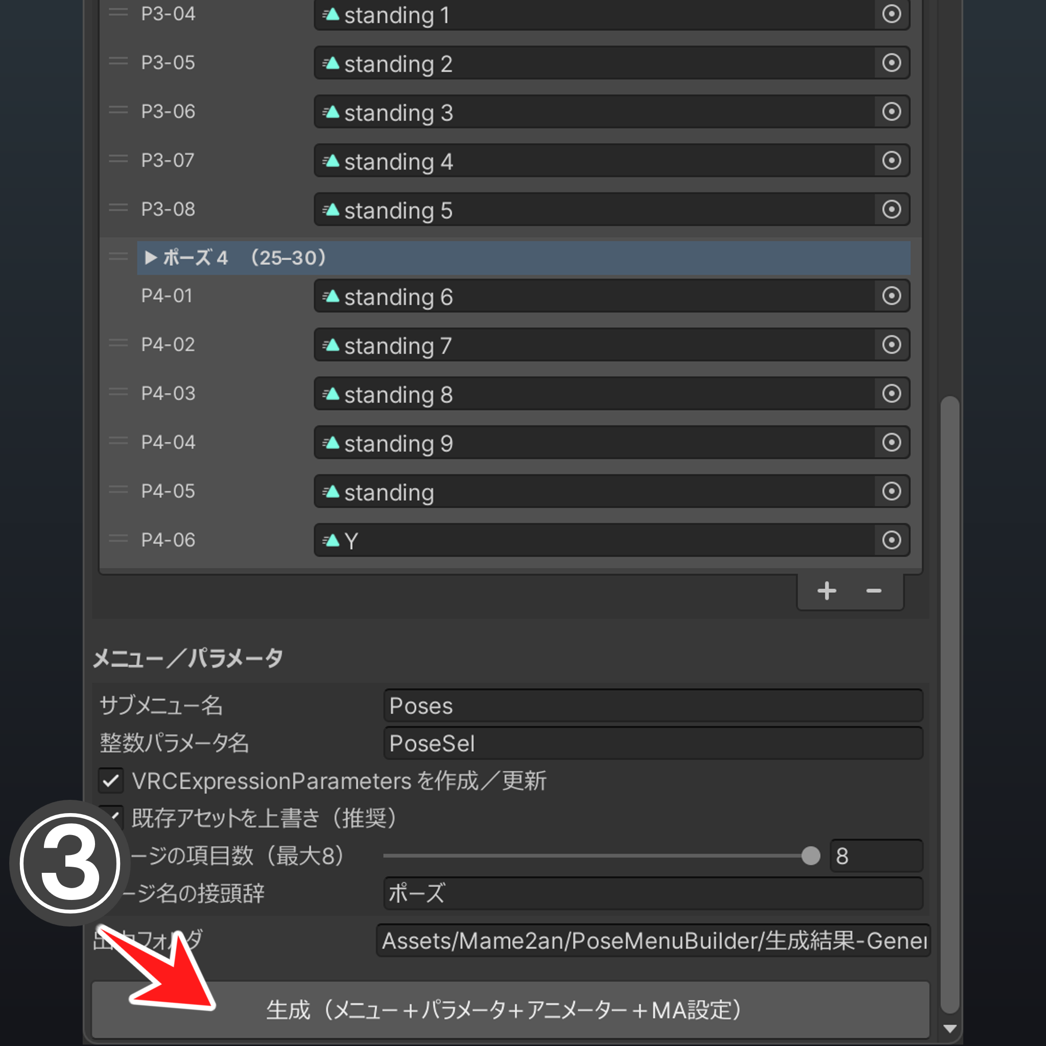Select the PoseSel parameter name field

point(652,743)
